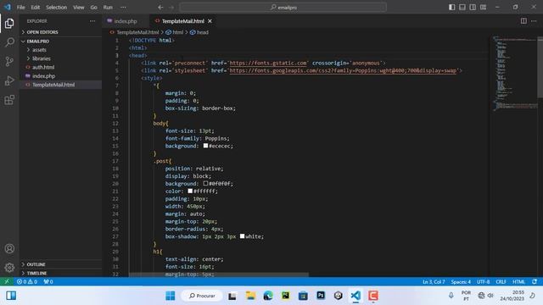Open the Search view in activity bar
The height and width of the screenshot is (305, 543).
9,42
